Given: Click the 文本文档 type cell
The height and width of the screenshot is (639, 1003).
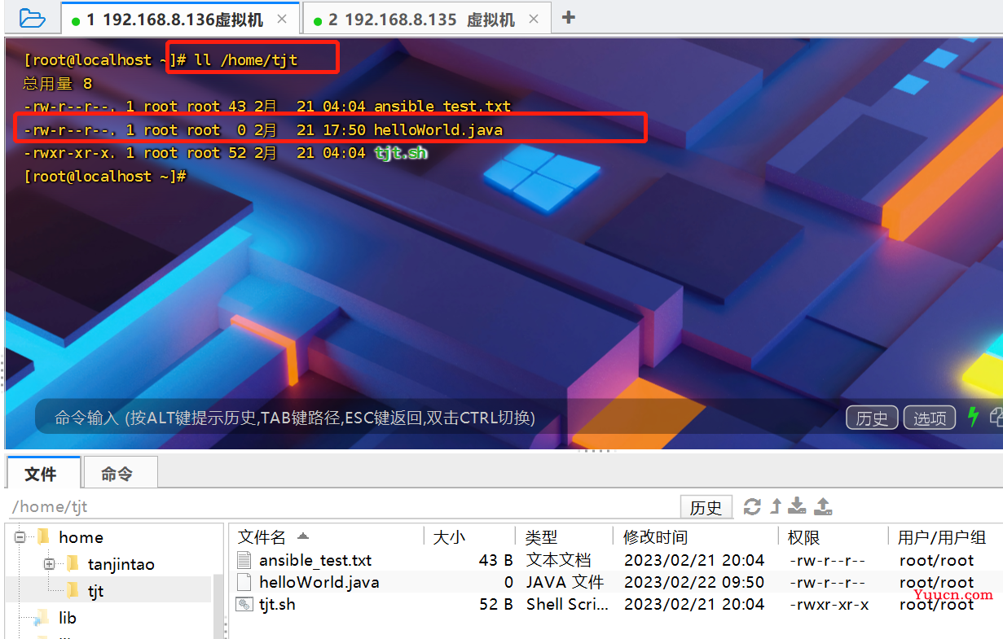Looking at the screenshot, I should 559,560.
